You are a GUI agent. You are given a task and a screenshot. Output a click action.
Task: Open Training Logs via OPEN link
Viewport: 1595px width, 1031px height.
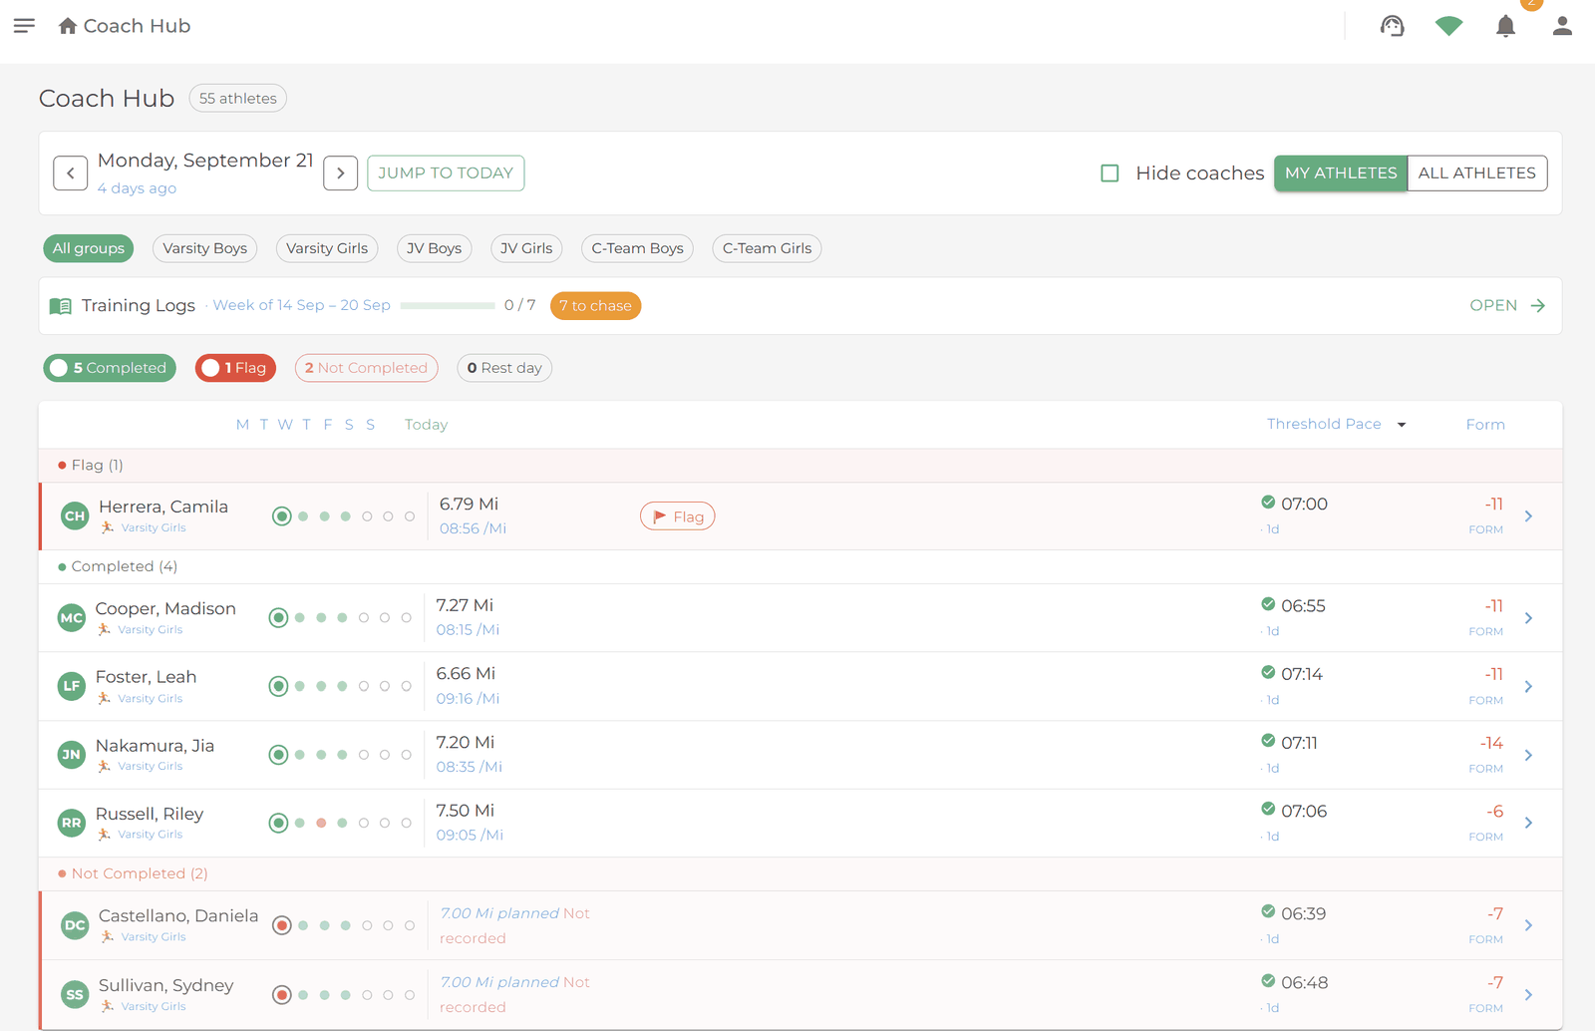tap(1507, 306)
